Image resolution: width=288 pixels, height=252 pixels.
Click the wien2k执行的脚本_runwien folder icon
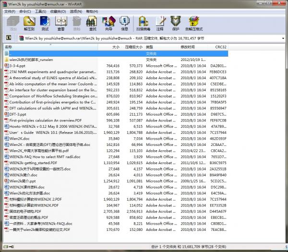click(x=6, y=60)
